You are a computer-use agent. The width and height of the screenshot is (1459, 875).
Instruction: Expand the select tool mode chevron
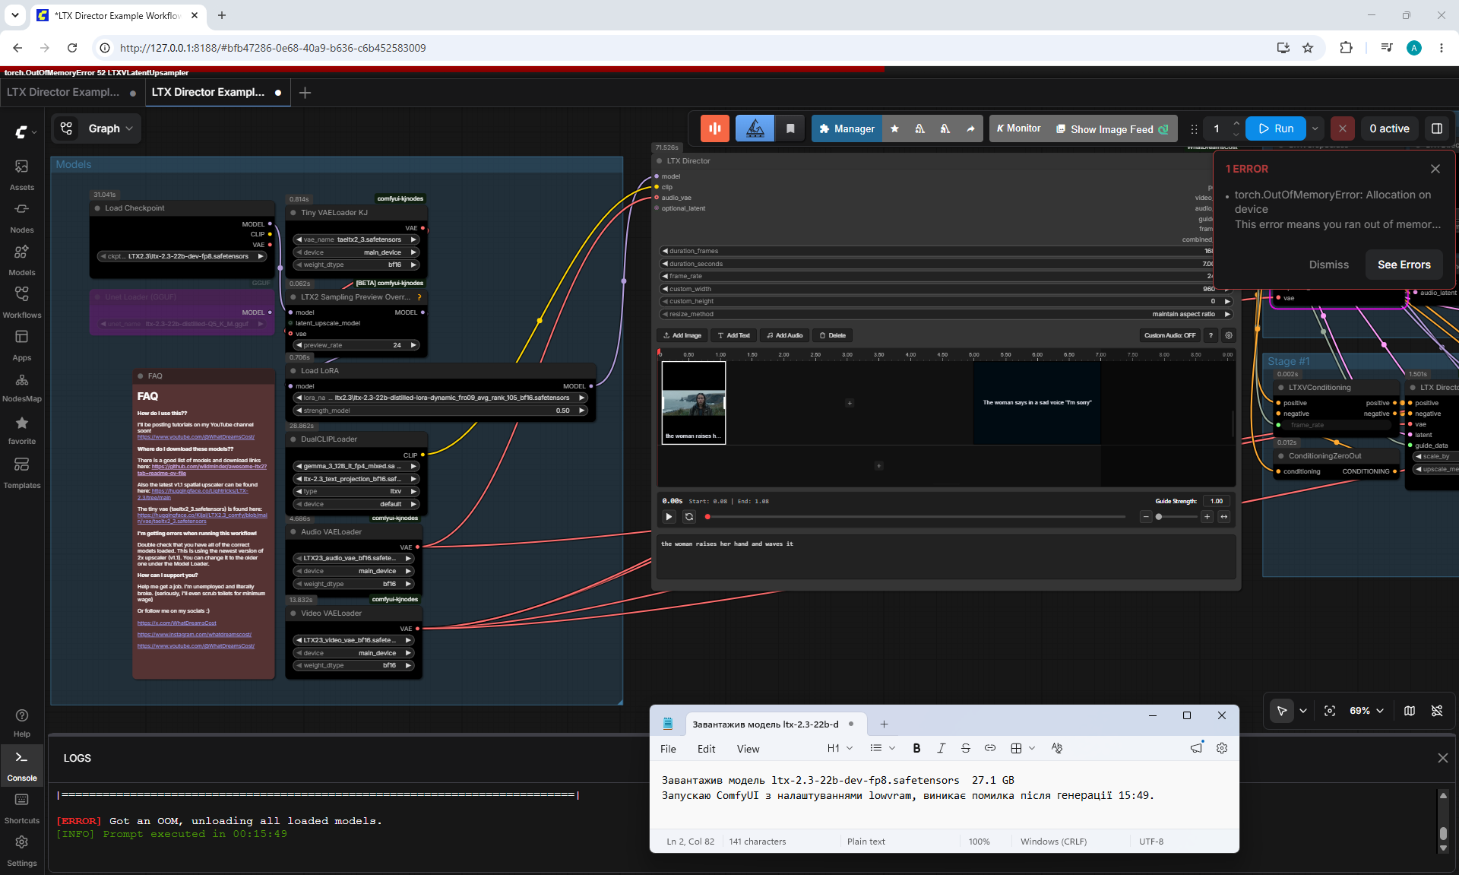click(x=1303, y=711)
